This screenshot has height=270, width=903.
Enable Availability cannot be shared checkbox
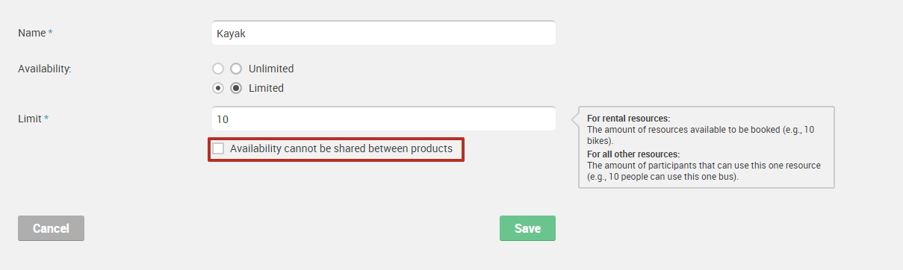pyautogui.click(x=218, y=148)
